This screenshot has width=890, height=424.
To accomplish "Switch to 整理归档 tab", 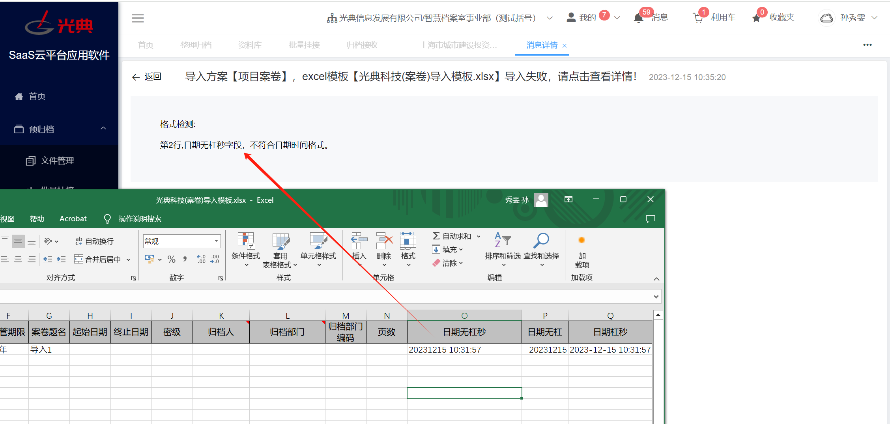I will click(x=196, y=45).
